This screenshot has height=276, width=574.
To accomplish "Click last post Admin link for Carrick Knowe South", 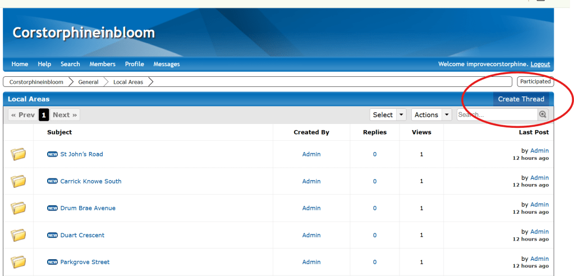I will pos(540,177).
